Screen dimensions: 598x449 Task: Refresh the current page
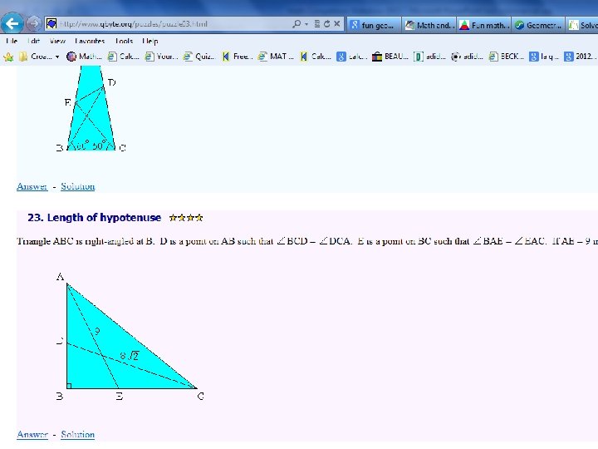(x=327, y=23)
